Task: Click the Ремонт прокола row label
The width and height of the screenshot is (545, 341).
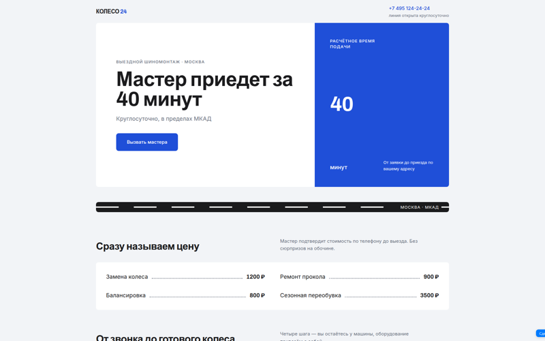Action: click(x=302, y=277)
